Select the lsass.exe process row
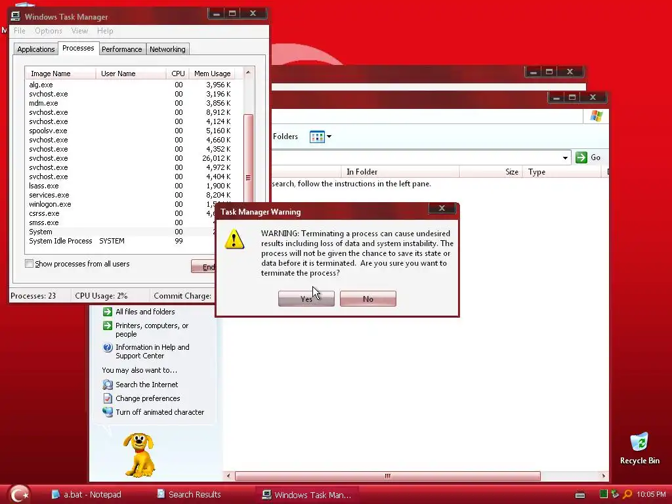The width and height of the screenshot is (672, 504). (134, 186)
